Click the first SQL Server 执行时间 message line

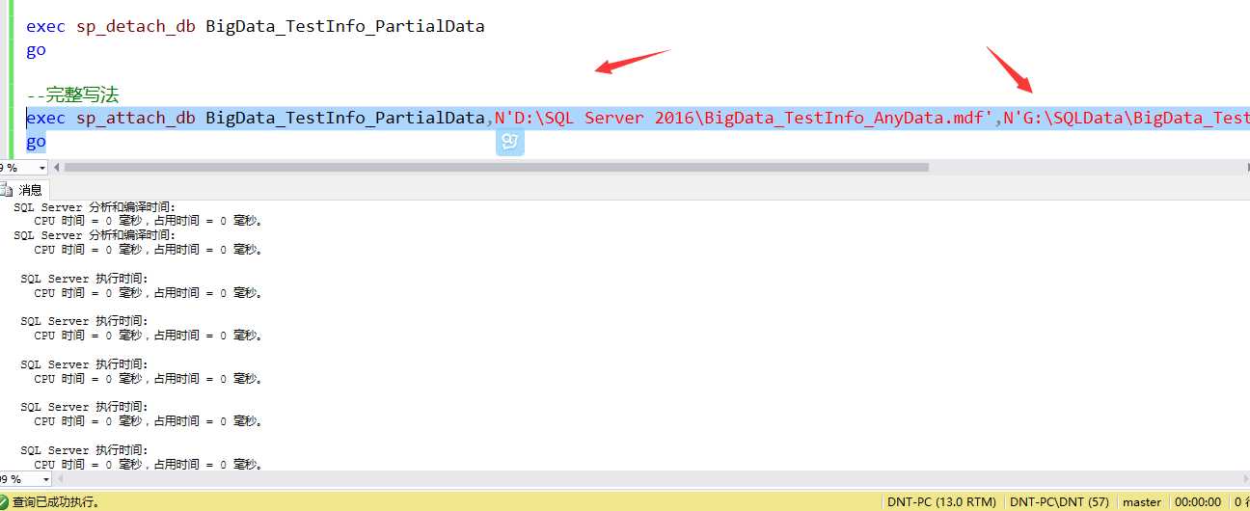pyautogui.click(x=84, y=278)
